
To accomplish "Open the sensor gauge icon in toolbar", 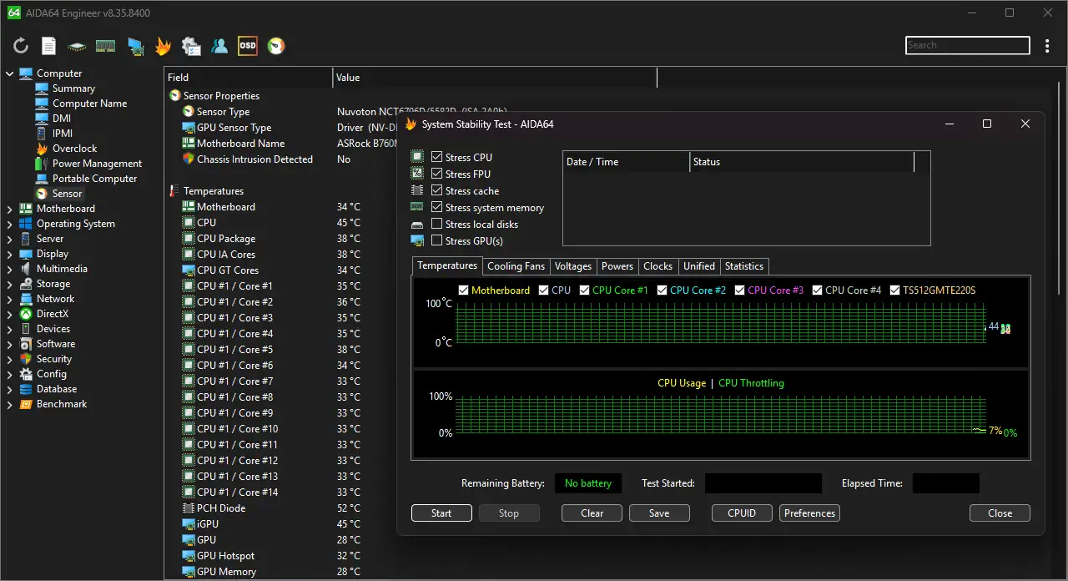I will click(276, 46).
